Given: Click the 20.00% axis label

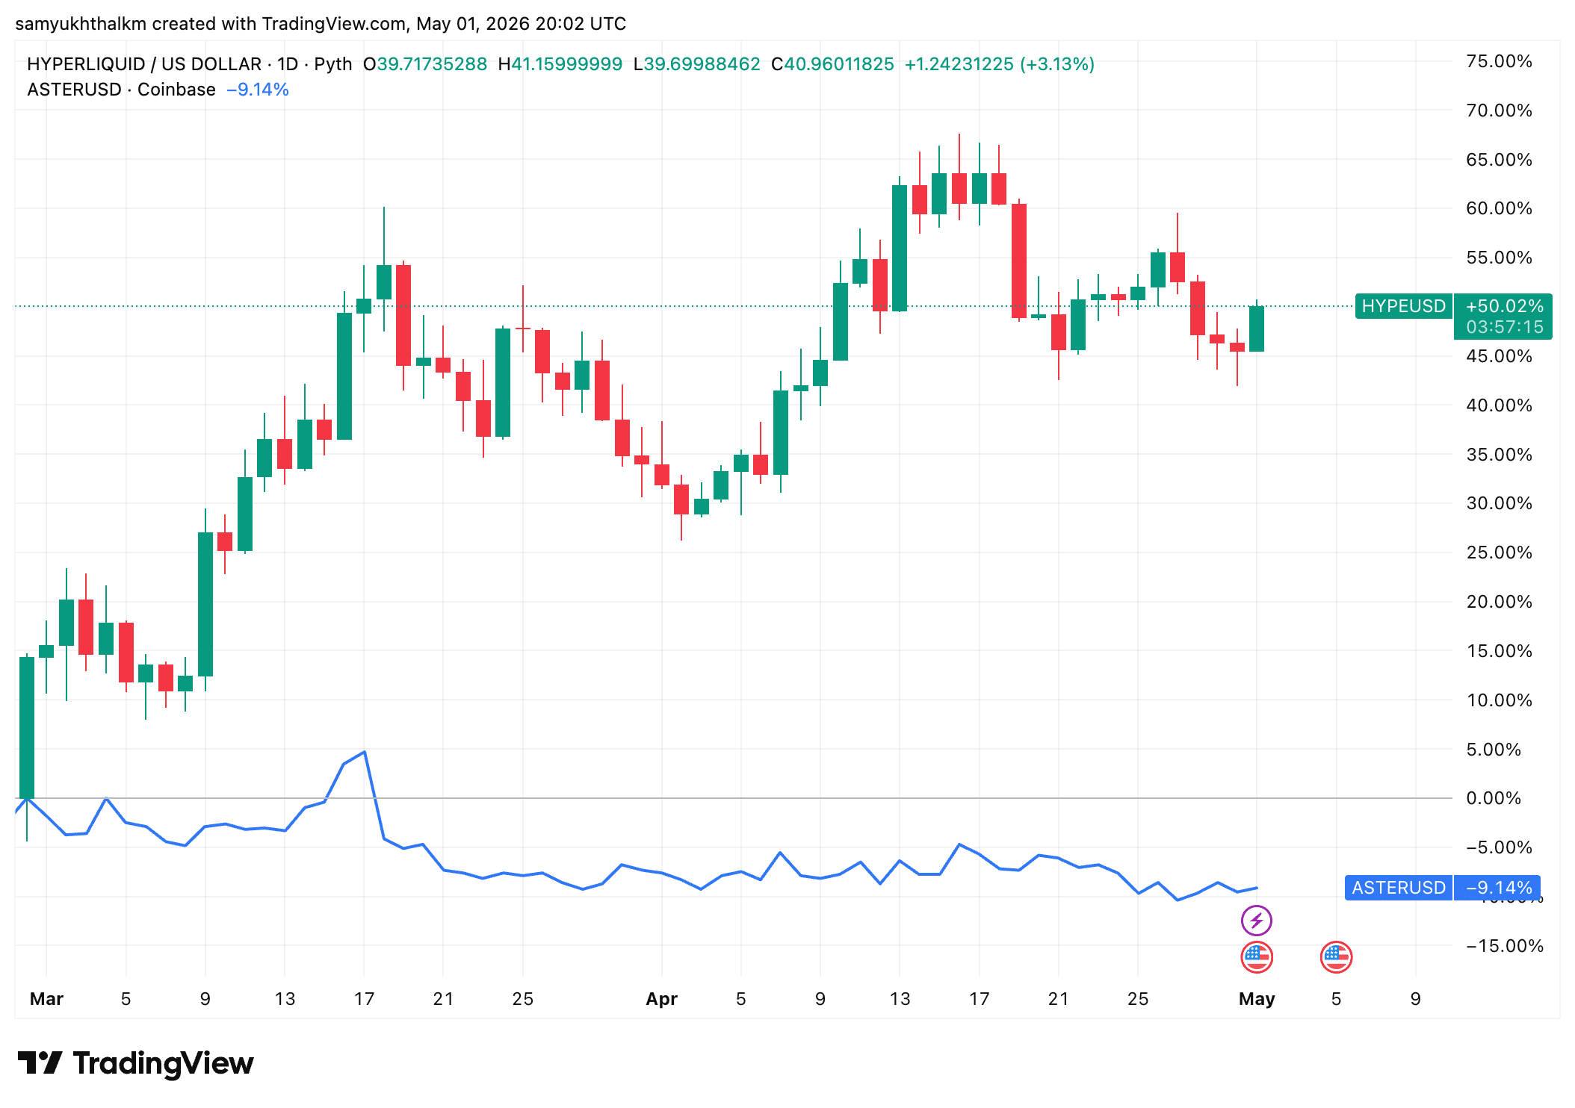Looking at the screenshot, I should pyautogui.click(x=1499, y=602).
